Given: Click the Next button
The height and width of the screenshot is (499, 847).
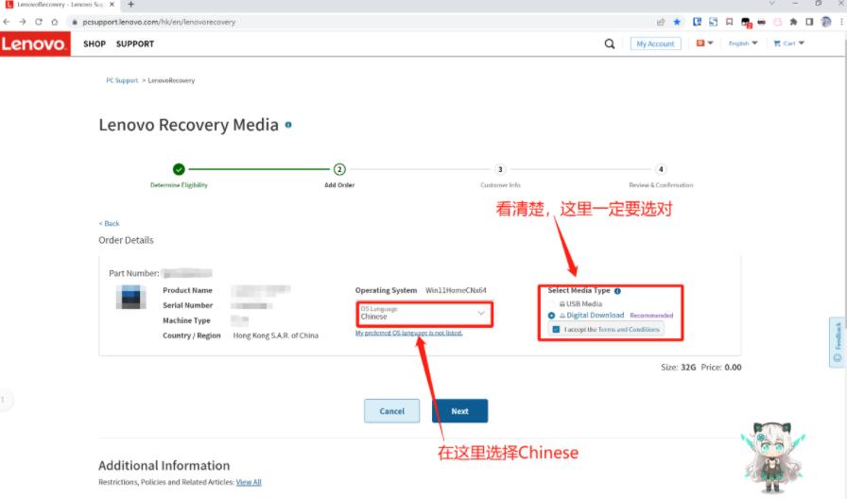Looking at the screenshot, I should pyautogui.click(x=459, y=411).
